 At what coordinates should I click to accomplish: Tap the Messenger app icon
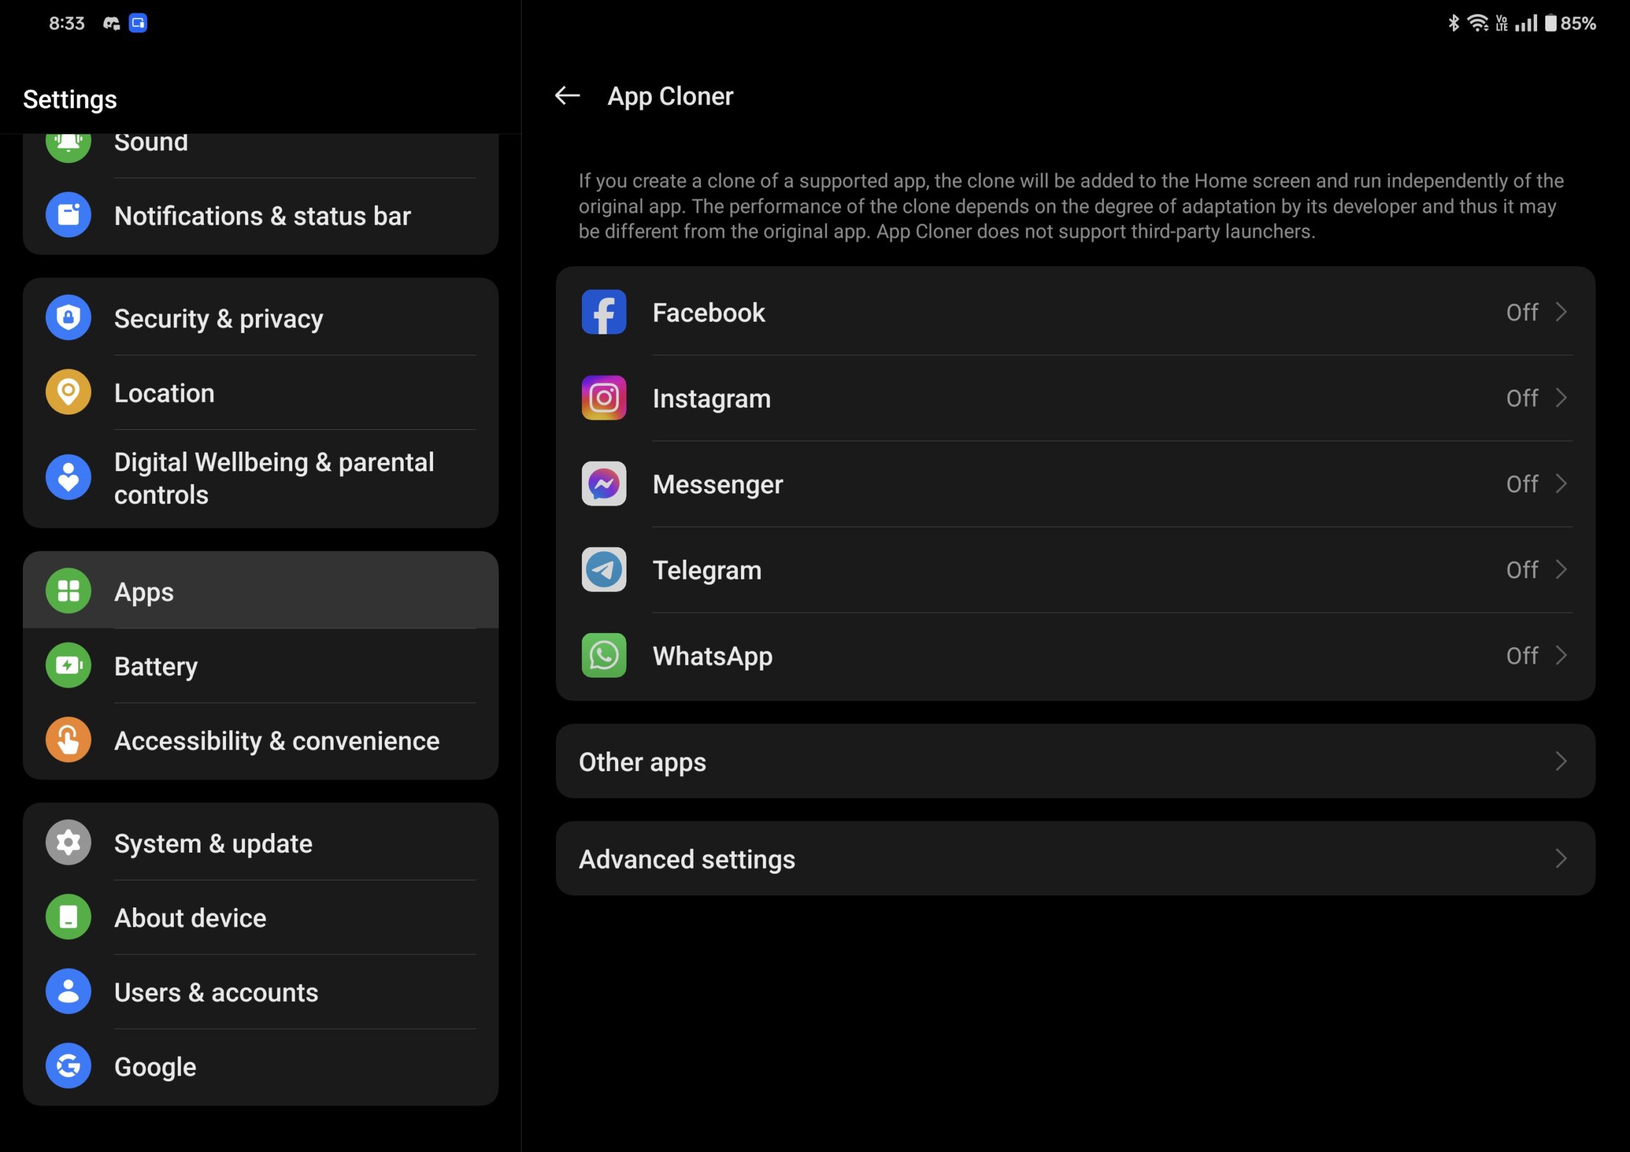pos(604,484)
